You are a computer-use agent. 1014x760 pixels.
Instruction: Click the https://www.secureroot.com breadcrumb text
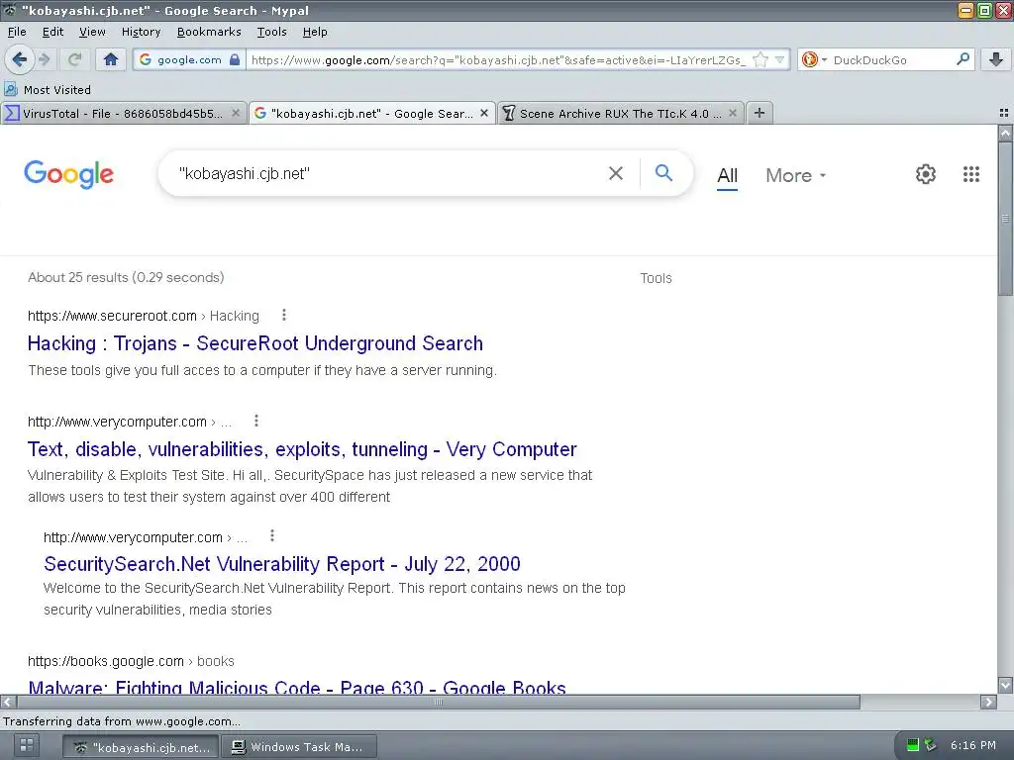[x=112, y=316]
